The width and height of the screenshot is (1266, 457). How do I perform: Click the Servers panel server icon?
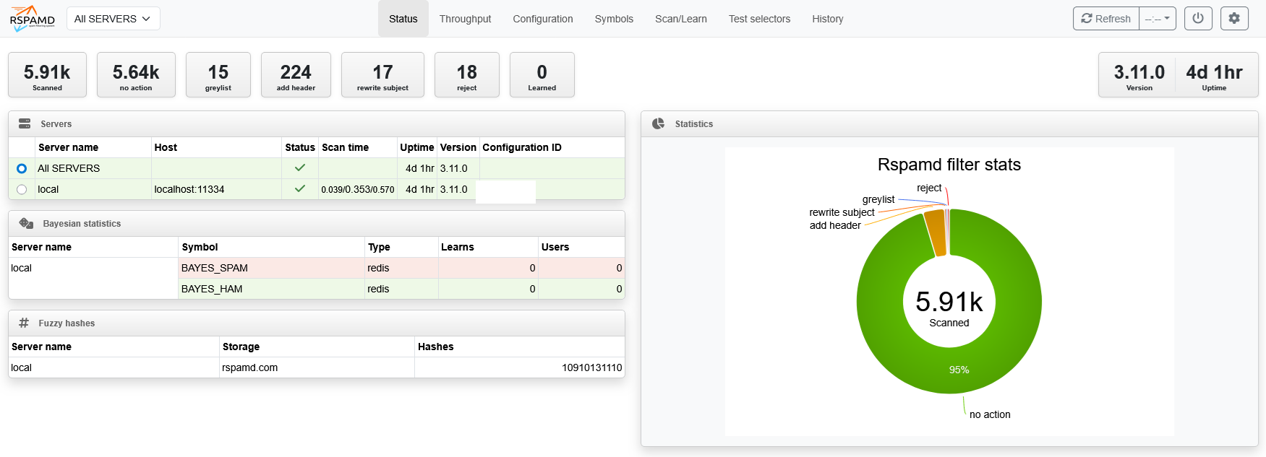click(x=25, y=123)
